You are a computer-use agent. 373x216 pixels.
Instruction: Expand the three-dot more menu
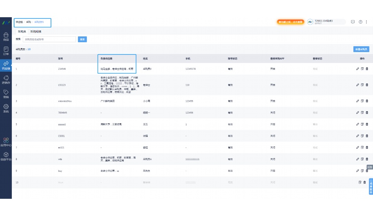tap(366, 22)
